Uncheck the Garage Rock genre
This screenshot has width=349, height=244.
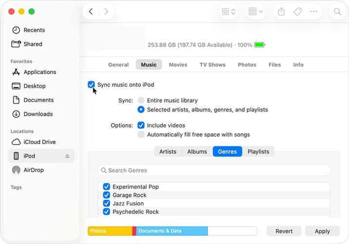106,195
